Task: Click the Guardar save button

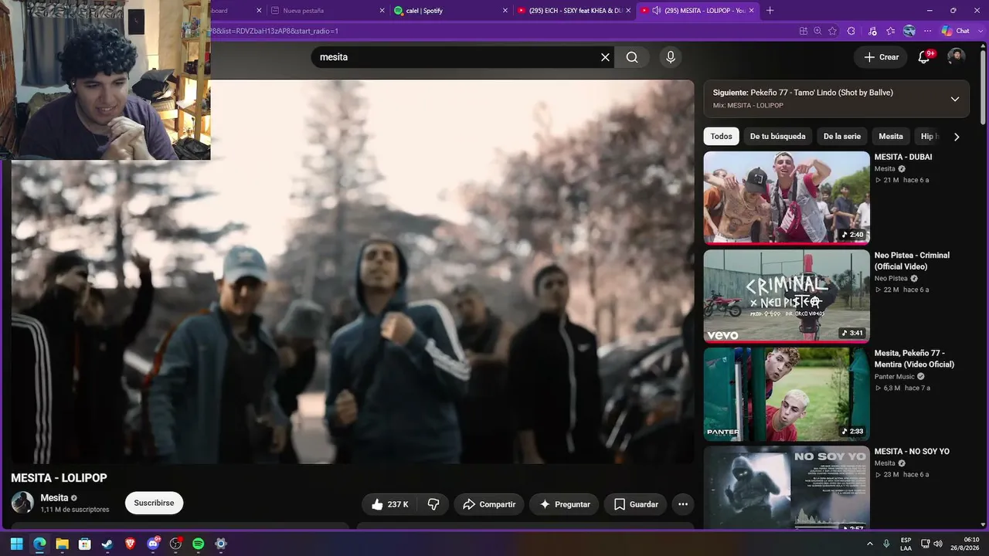Action: click(x=636, y=504)
